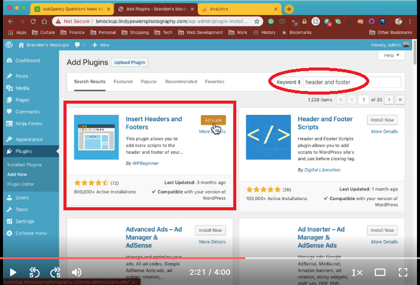Screen dimensions: 420x285
Task: Open the Keyword search type dropdown
Action: click(x=288, y=82)
